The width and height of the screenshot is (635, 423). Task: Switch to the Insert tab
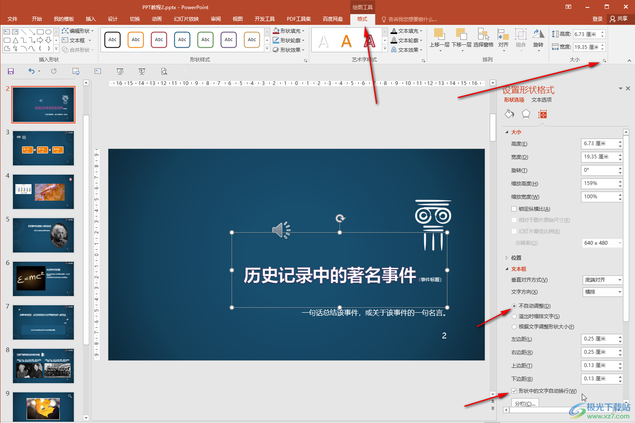click(90, 19)
